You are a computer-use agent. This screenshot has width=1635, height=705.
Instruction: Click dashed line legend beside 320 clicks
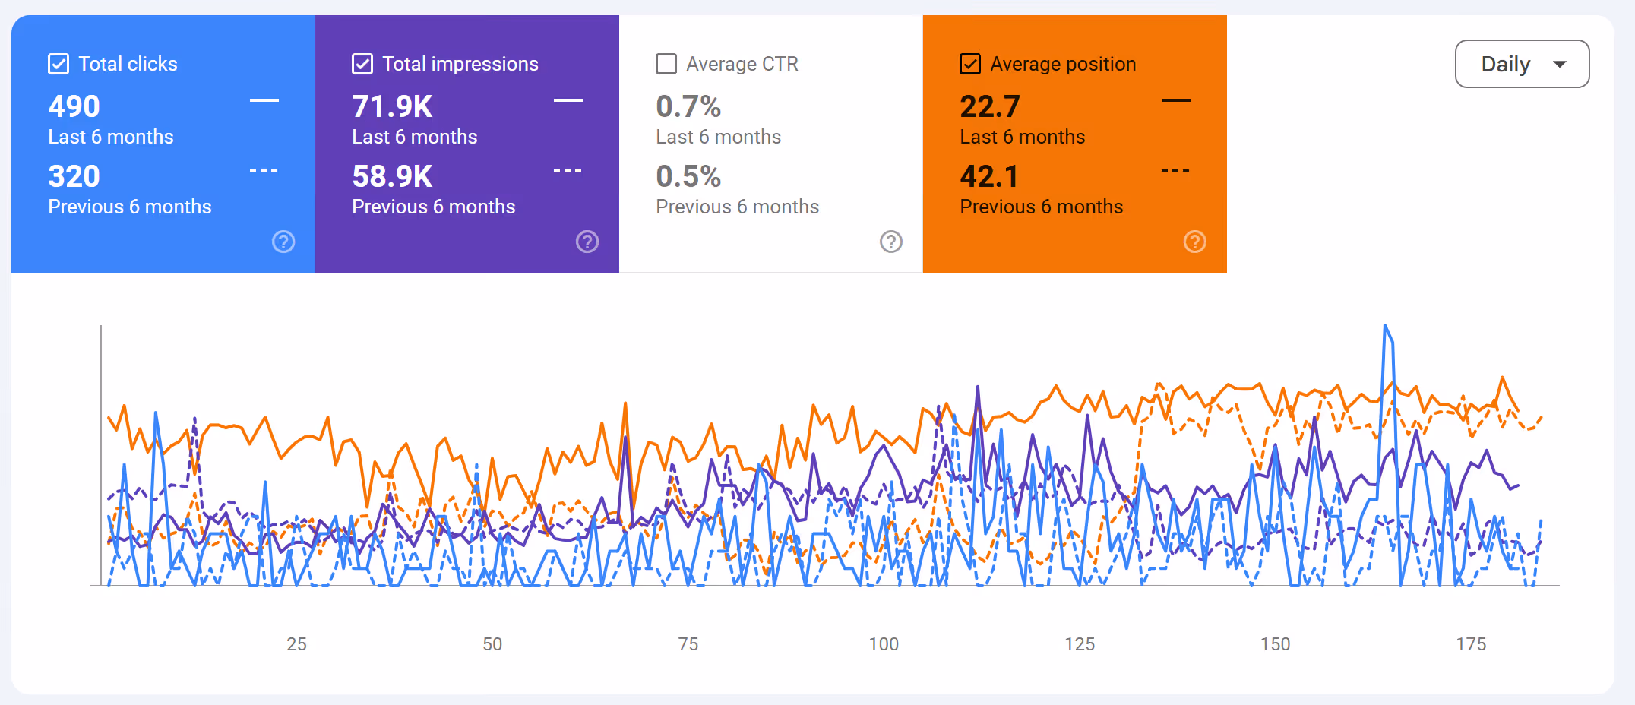pyautogui.click(x=264, y=170)
